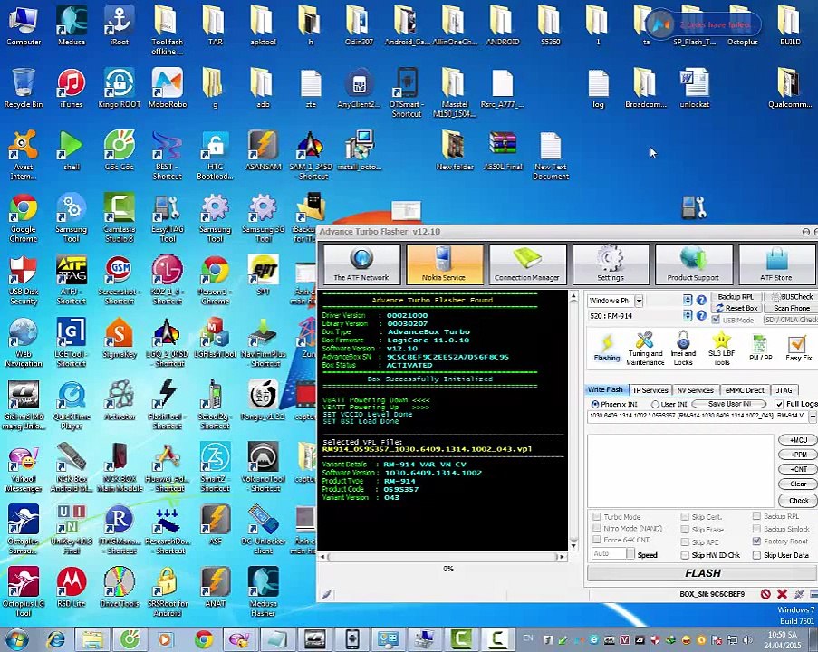The image size is (818, 652).
Task: Switch to the JTAG tab
Action: pyautogui.click(x=784, y=389)
